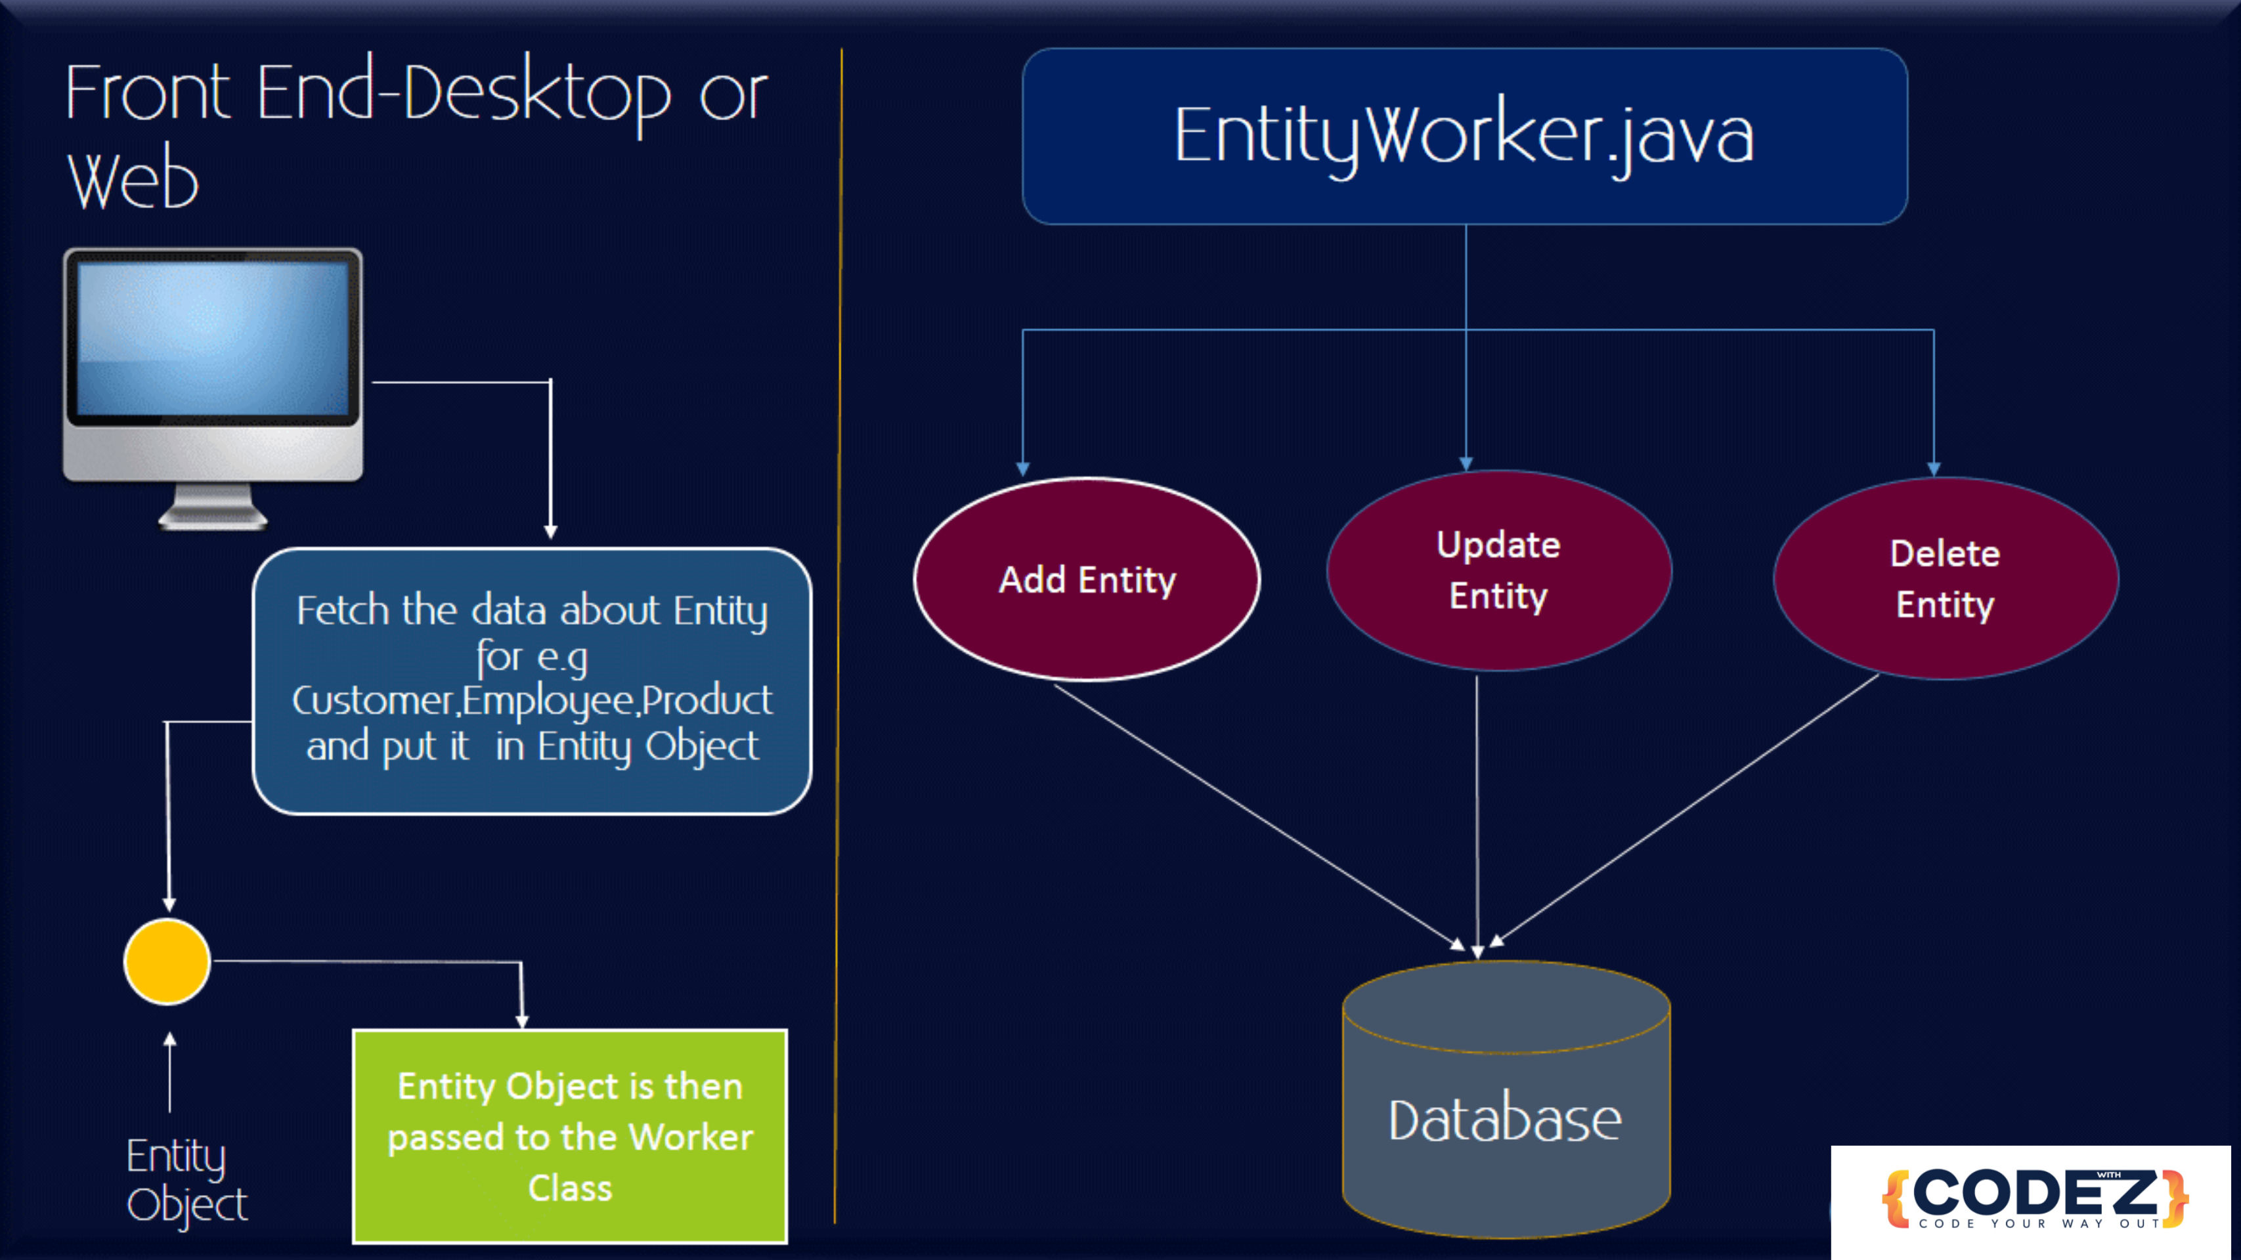Click the Delete Entity ellipse

1946,578
